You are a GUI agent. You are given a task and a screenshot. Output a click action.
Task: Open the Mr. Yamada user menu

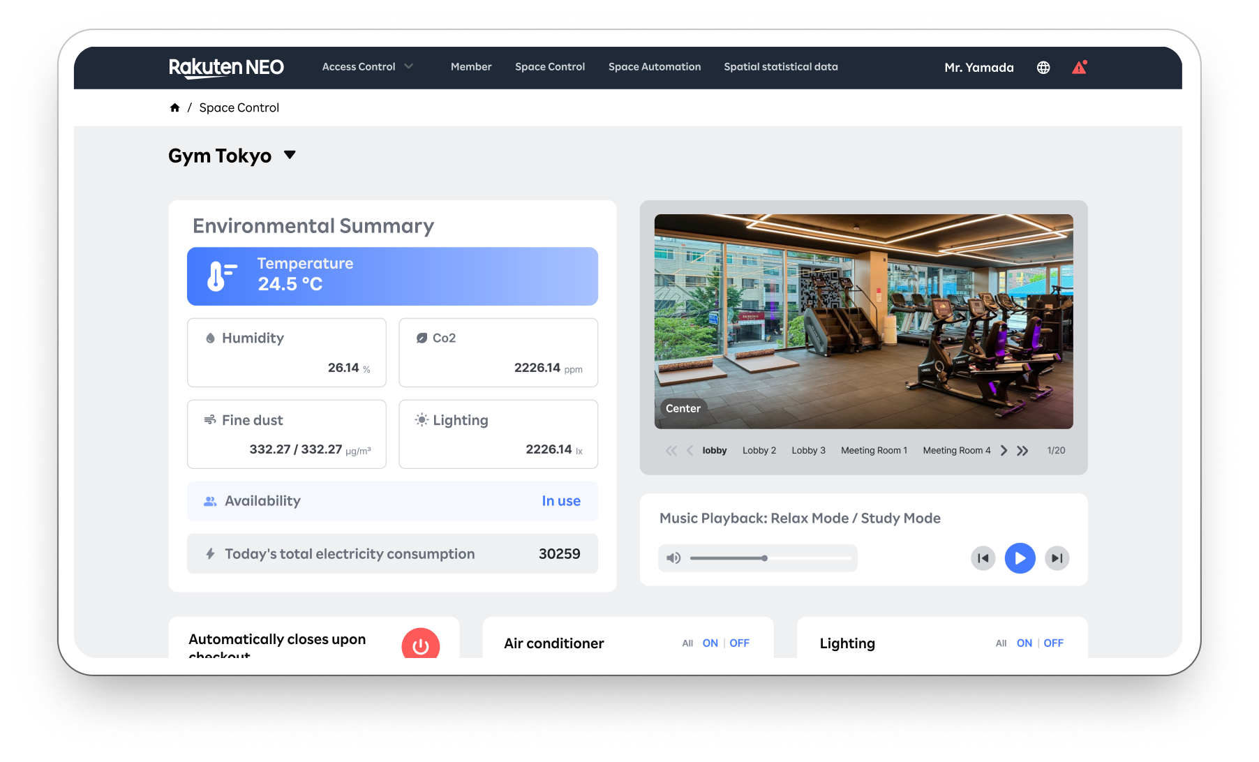coord(978,68)
